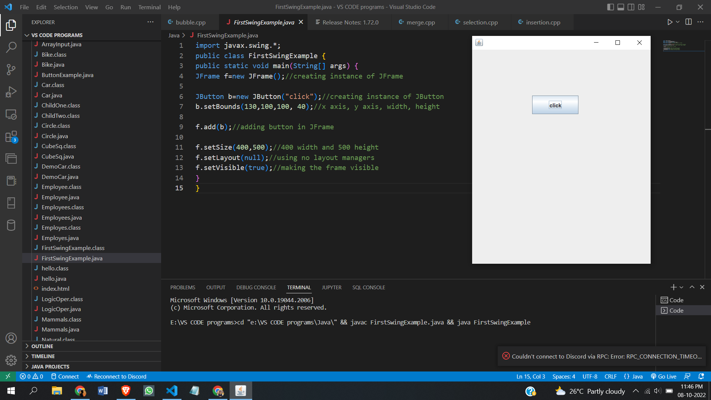711x400 pixels.
Task: Toggle the Primary Side Bar layout button
Action: (x=611, y=7)
